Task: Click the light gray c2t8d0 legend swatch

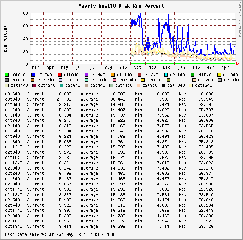Action: [220, 80]
